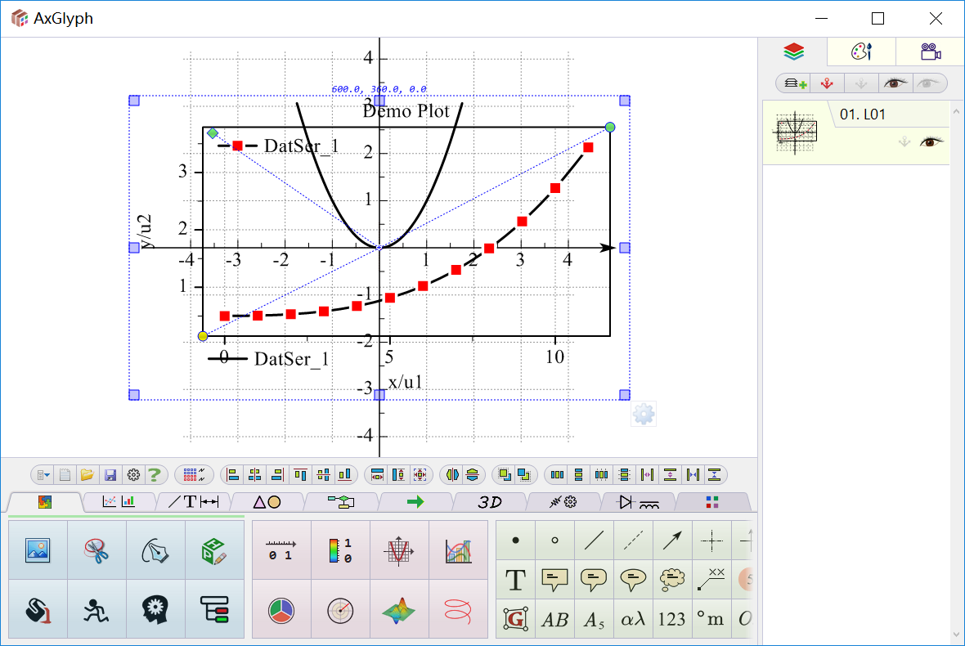Add a new layer
Screen dimensions: 965x646
(795, 83)
